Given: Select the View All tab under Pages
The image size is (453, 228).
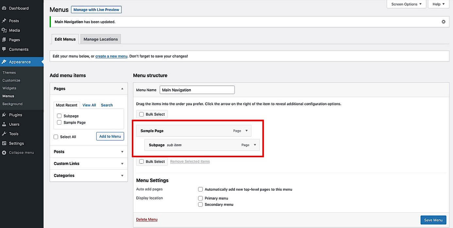Looking at the screenshot, I should pos(89,105).
